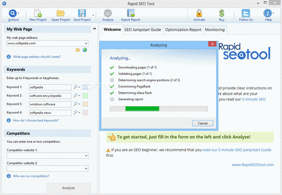The width and height of the screenshot is (282, 195).
Task: Click the Export Report icon
Action: tap(131, 13)
